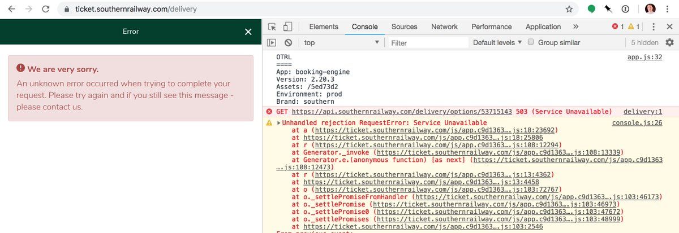679x233 pixels.
Task: Click the red error count badge
Action: 618,27
